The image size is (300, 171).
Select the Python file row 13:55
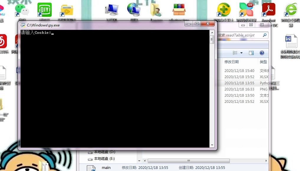click(243, 83)
